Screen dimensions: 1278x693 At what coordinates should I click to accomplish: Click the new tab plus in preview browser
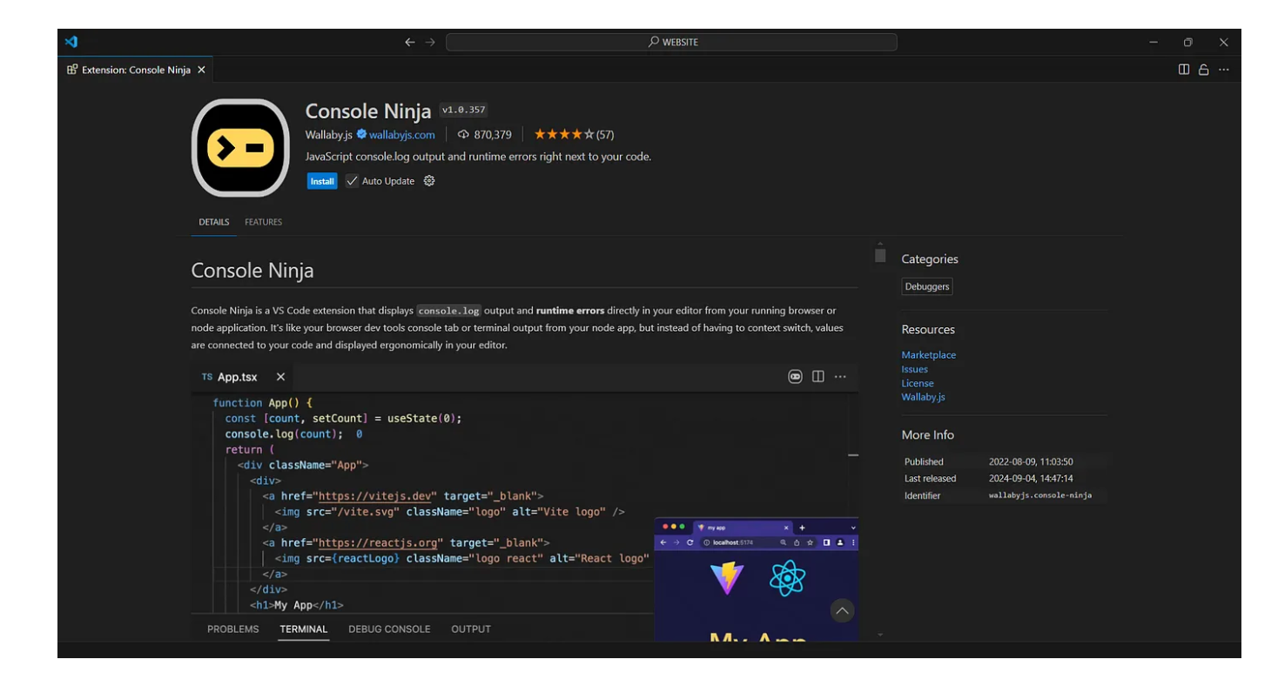(x=802, y=528)
